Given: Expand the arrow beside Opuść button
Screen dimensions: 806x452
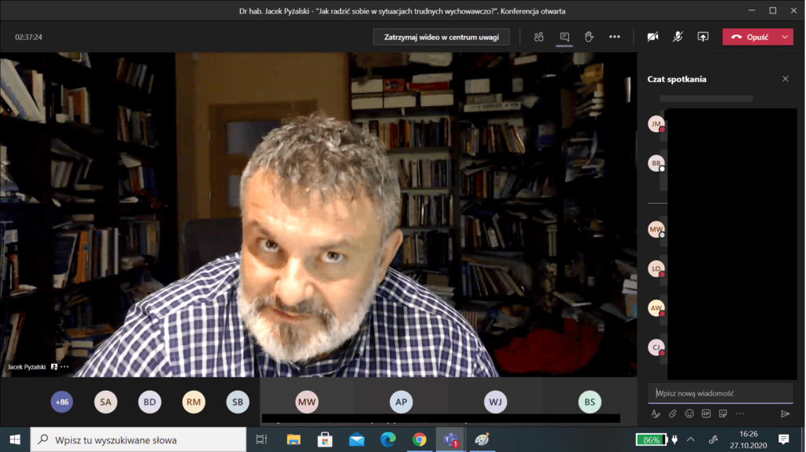Looking at the screenshot, I should [785, 37].
